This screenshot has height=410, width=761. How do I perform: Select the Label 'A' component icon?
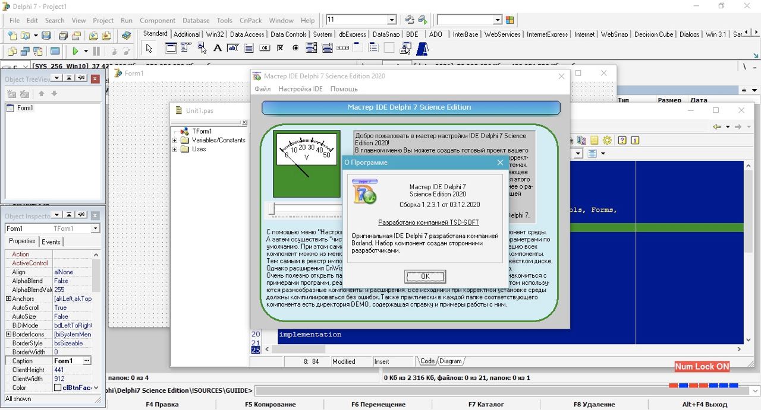218,48
